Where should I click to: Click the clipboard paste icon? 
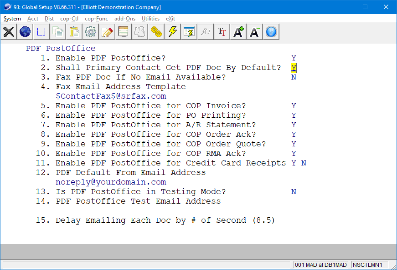pos(74,32)
